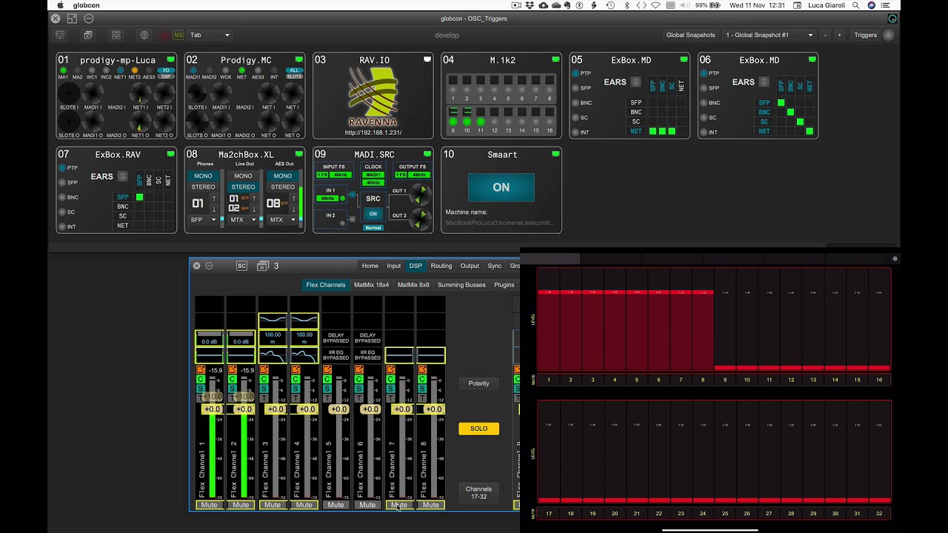Screen dimensions: 948x533
Task: Toggle the ALL pill on Prodigy.MC card
Action: pyautogui.click(x=294, y=70)
